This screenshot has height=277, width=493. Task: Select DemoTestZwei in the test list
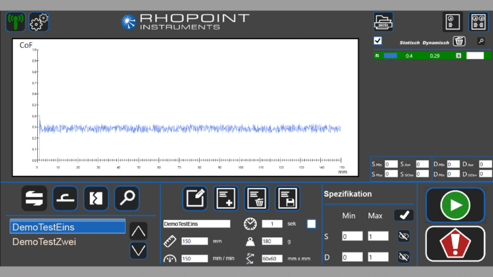(x=44, y=242)
